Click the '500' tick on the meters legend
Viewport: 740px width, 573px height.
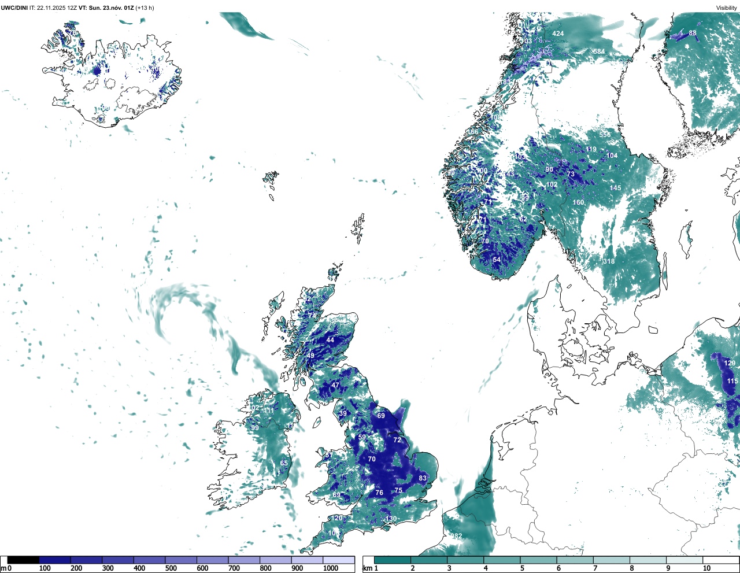click(171, 568)
